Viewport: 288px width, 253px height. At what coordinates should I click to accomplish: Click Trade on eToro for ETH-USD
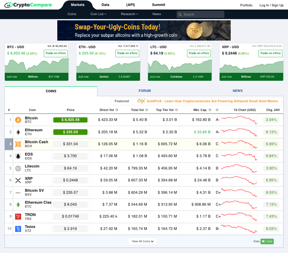pos(127,53)
